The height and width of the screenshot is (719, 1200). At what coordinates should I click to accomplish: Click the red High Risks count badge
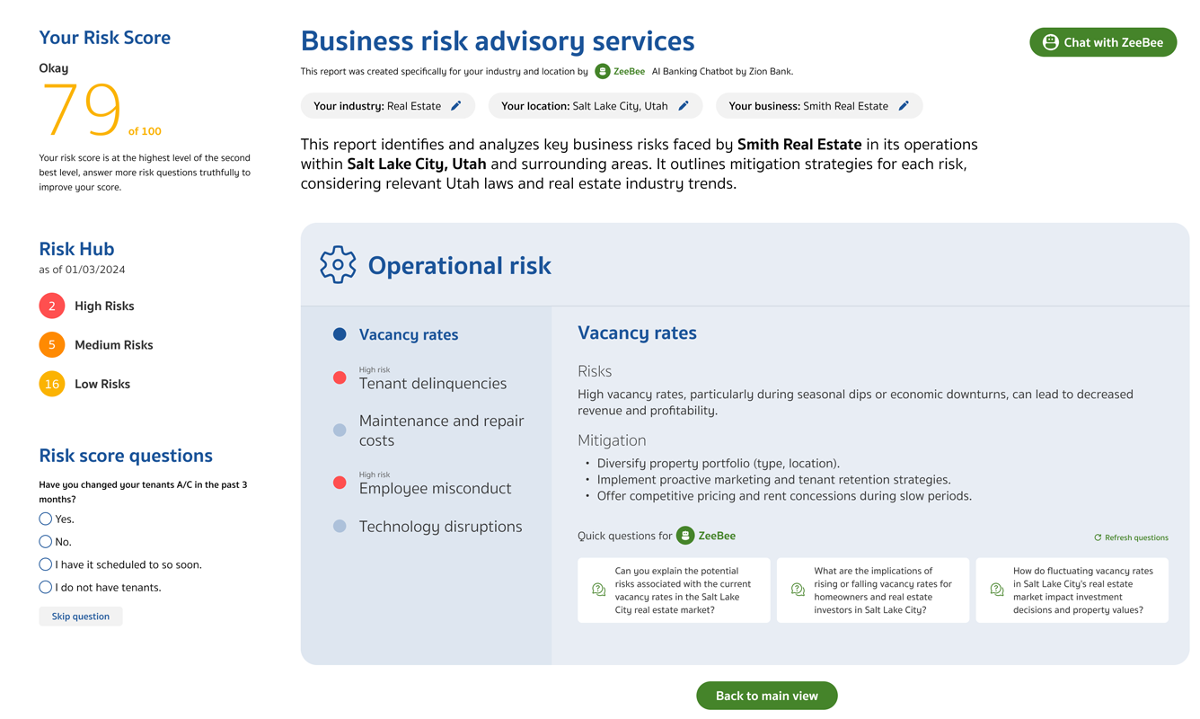[x=52, y=306]
